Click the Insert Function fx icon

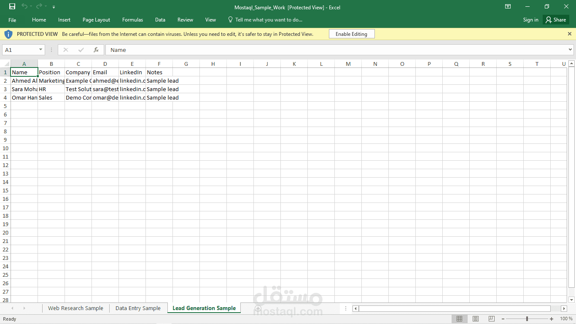tap(96, 50)
